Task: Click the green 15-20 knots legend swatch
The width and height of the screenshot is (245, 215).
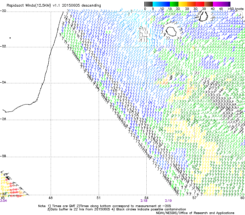Action: (174, 4)
